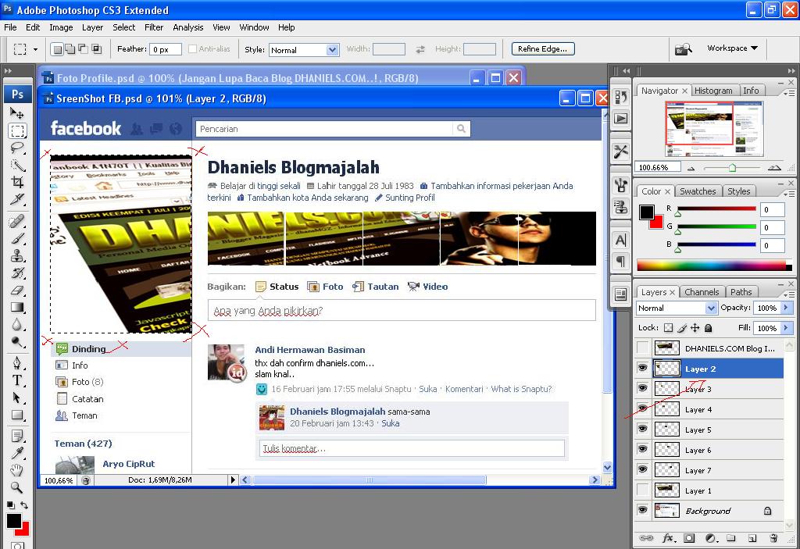Open the Fill slider arrow
Viewport: 800px width, 549px height.
coord(787,328)
